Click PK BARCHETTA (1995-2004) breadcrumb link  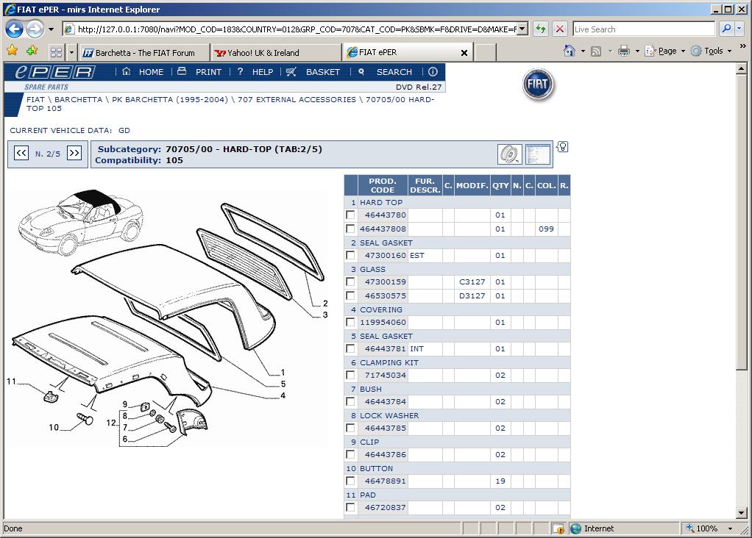click(x=170, y=99)
